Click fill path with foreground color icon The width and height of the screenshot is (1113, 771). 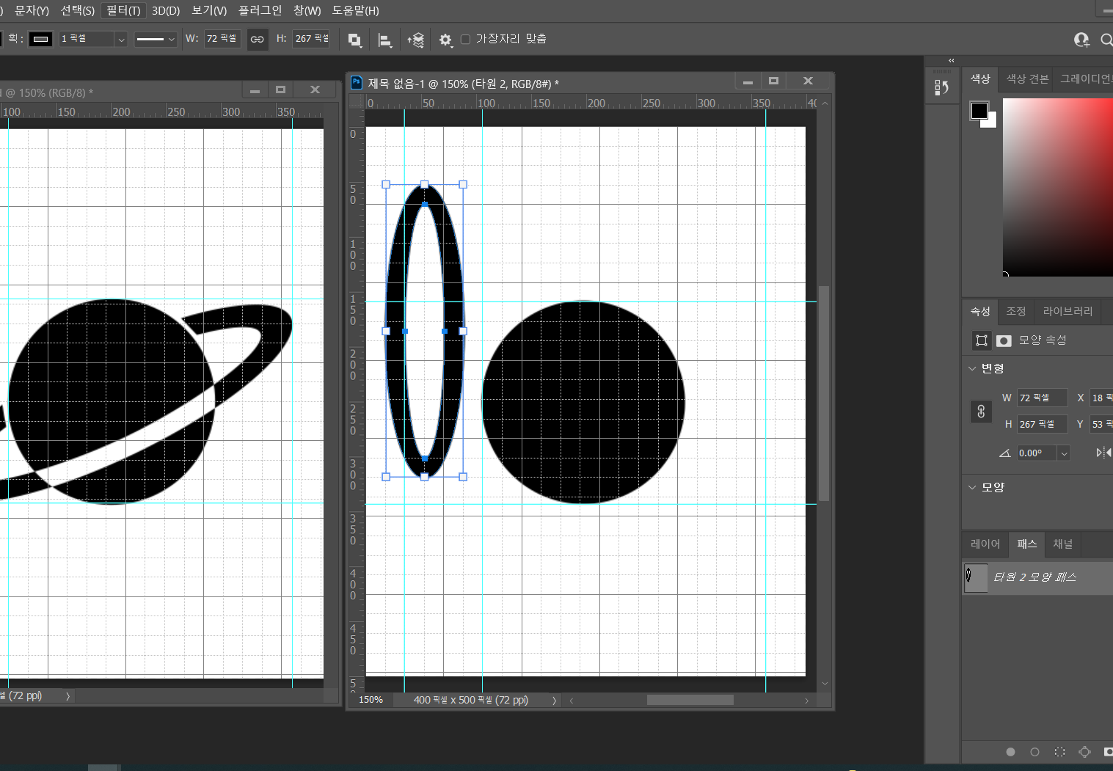point(1010,752)
